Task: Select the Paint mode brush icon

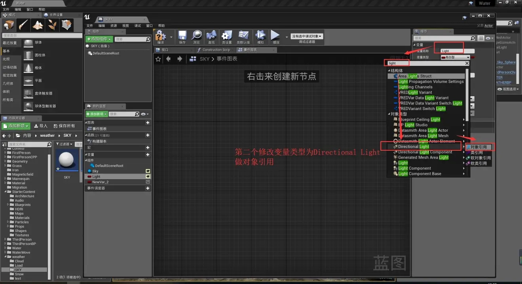Action: pos(23,25)
